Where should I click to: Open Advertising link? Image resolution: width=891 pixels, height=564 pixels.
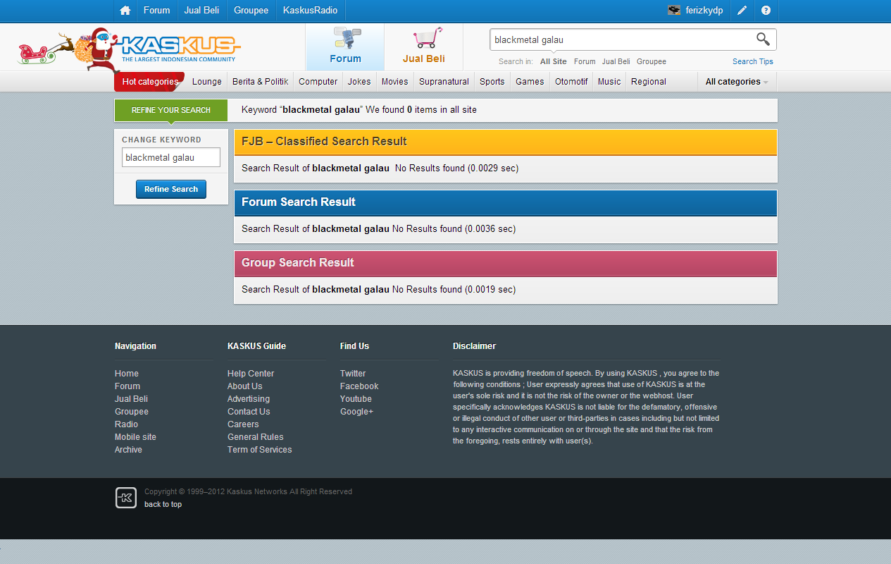pos(249,399)
